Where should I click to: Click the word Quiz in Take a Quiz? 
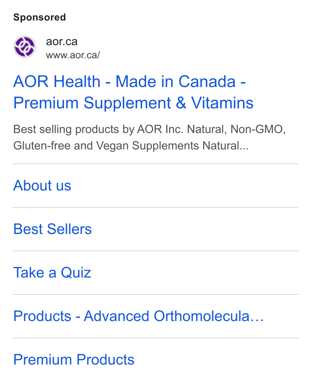coord(76,273)
